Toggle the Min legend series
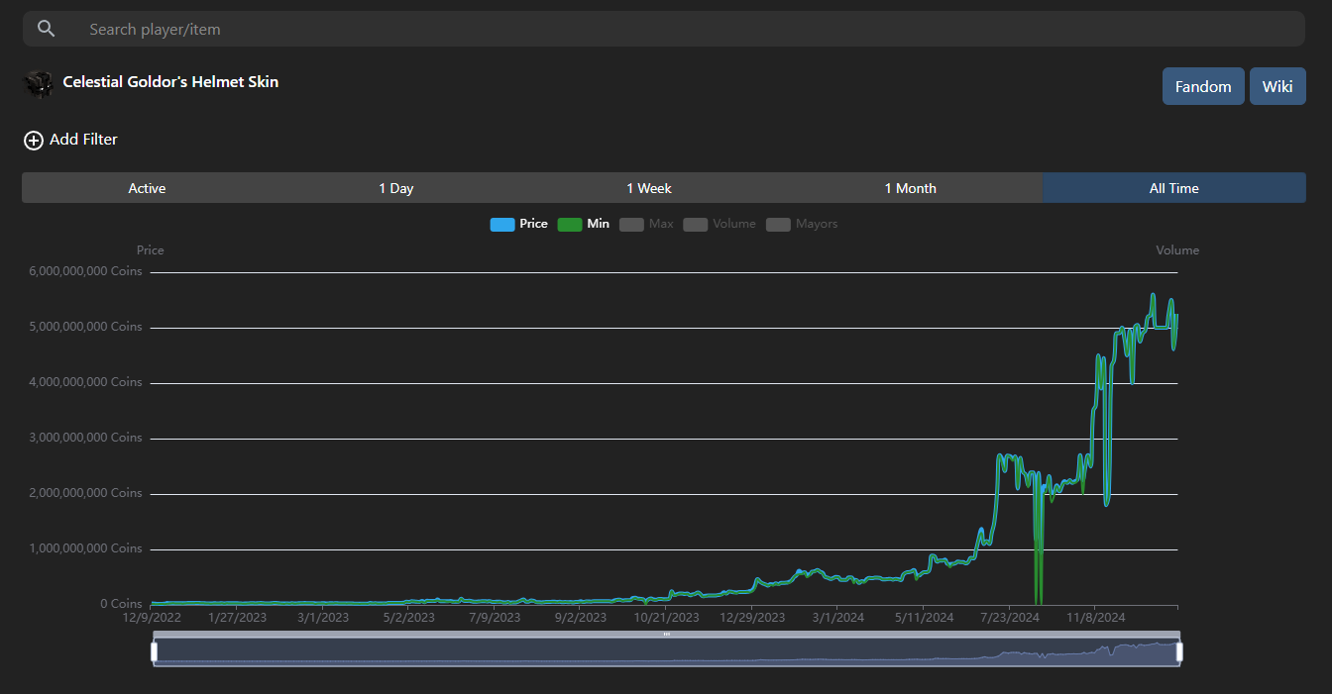Viewport: 1332px width, 694px height. [584, 224]
